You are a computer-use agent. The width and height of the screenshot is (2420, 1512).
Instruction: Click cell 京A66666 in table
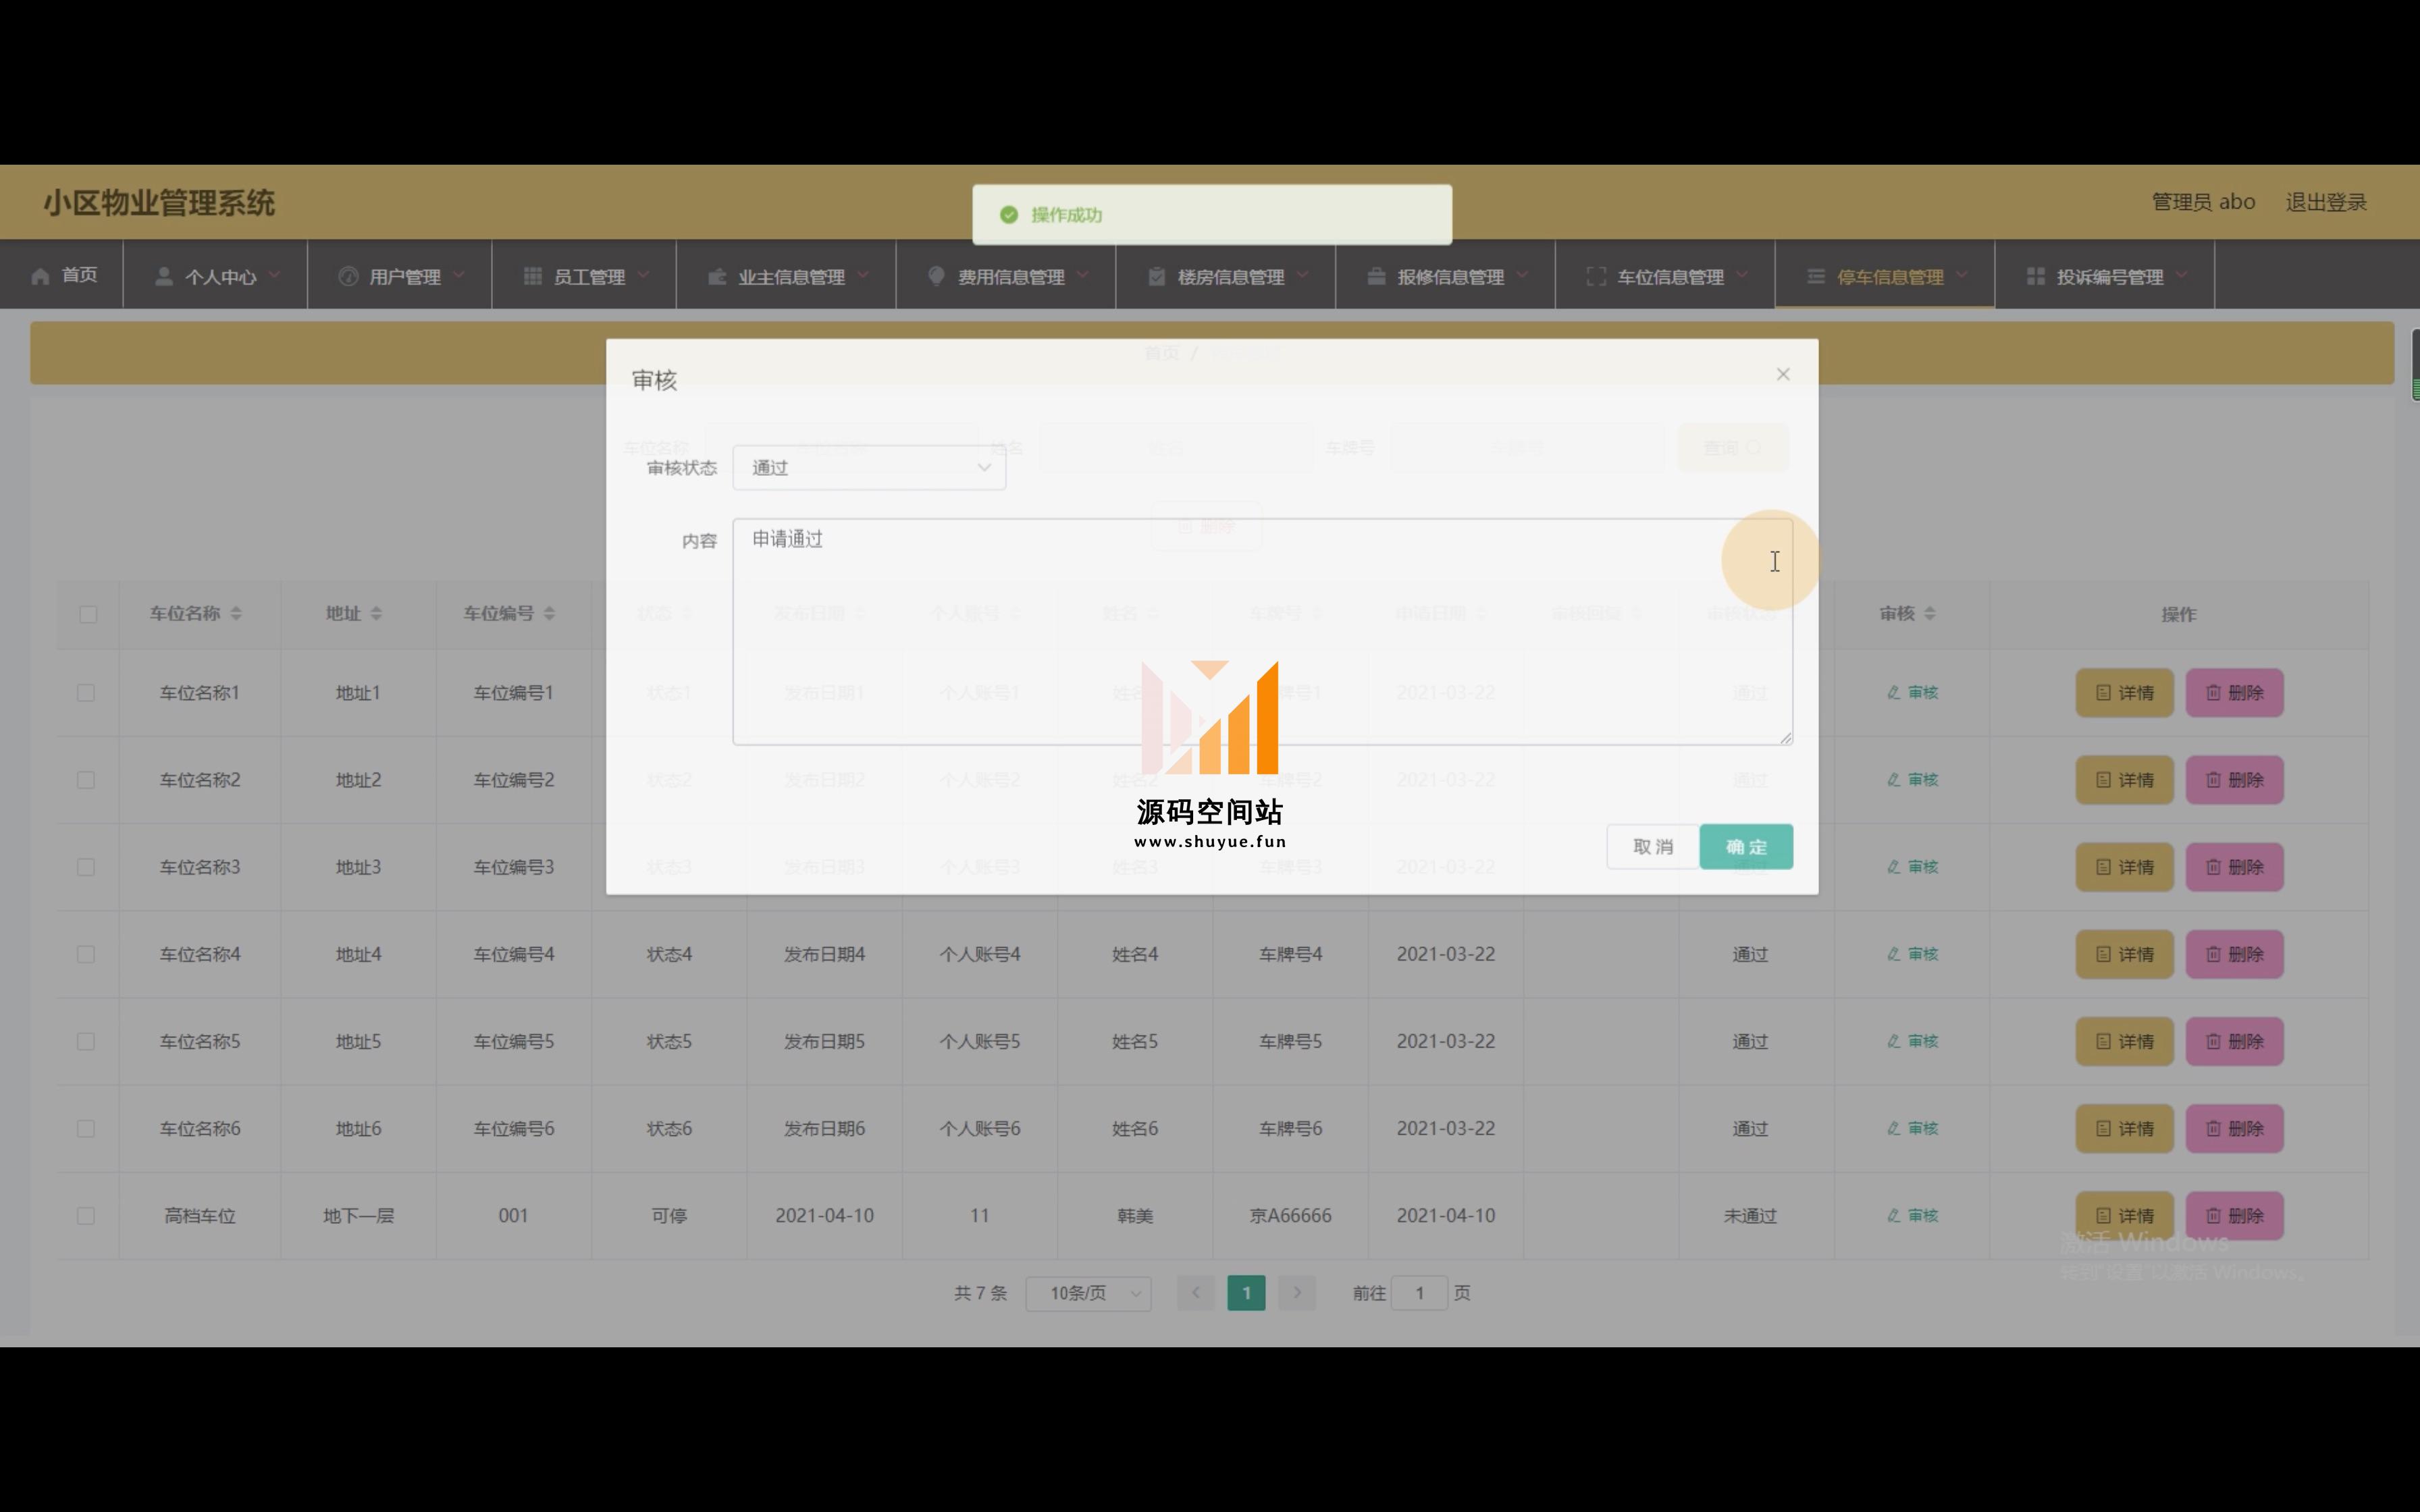[1290, 1216]
